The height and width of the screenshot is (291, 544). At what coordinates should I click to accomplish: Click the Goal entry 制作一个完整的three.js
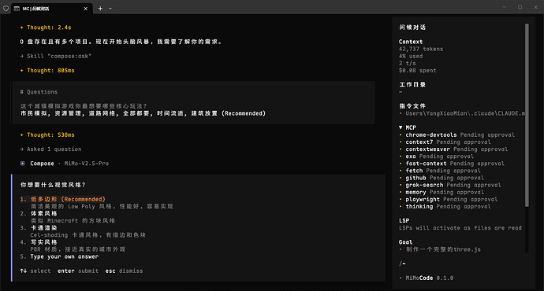pyautogui.click(x=443, y=249)
